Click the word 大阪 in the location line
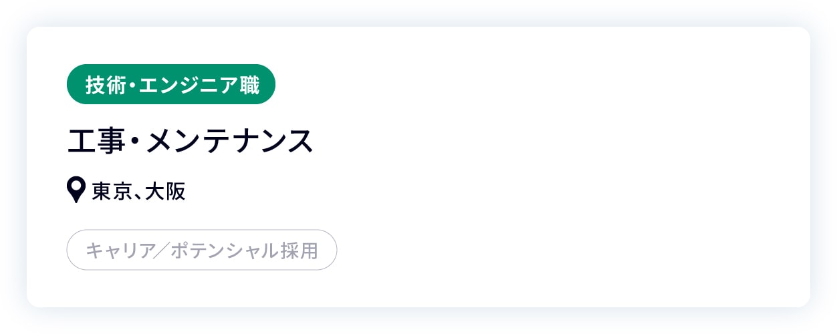This screenshot has width=837, height=334. point(165,192)
